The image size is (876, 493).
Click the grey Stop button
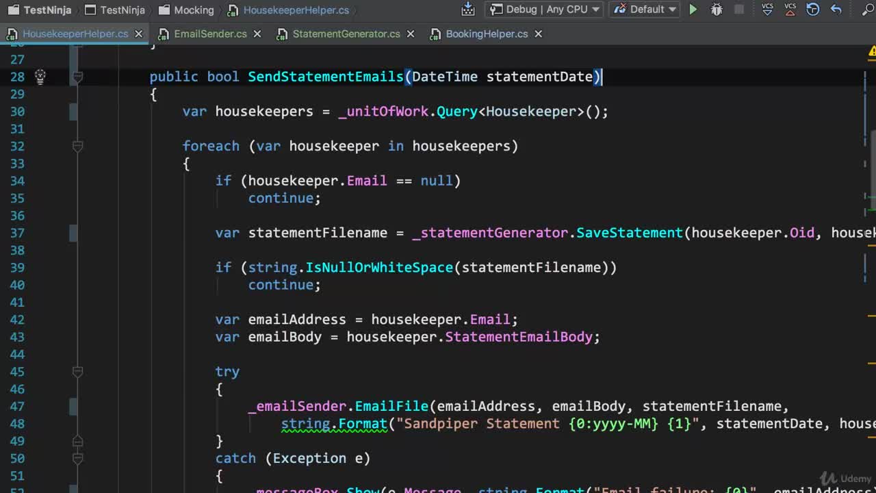[x=739, y=10]
